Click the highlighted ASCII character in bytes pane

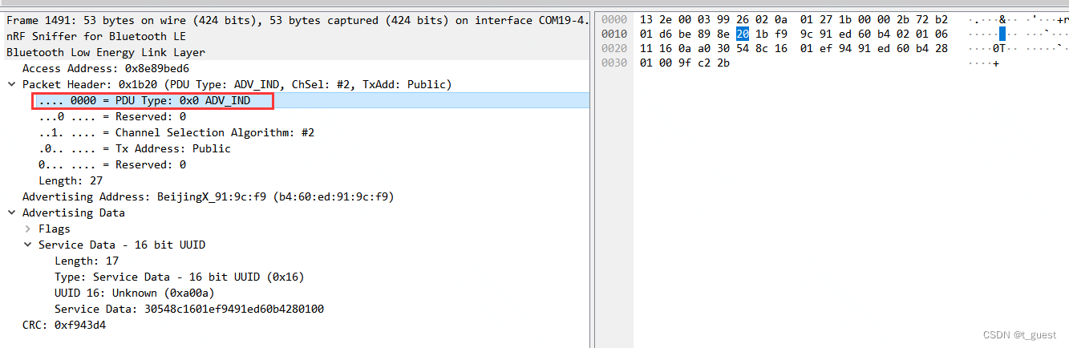1002,34
